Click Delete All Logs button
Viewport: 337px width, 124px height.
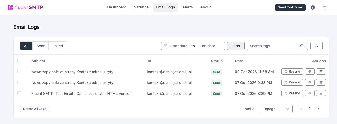tap(35, 109)
